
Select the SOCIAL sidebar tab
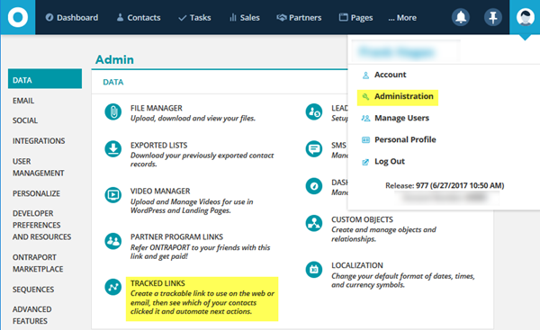tap(25, 120)
